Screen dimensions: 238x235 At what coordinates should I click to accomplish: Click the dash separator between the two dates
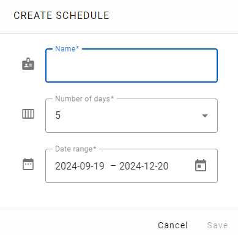(x=113, y=166)
